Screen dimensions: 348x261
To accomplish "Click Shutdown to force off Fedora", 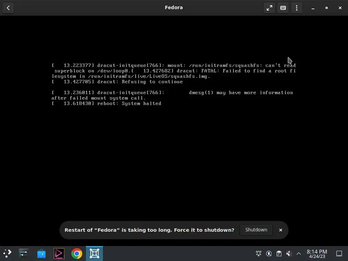I will pyautogui.click(x=256, y=230).
